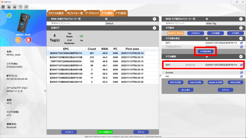The image size is (246, 138).
Task: Click edit icon beside the Kill row
Action: tap(241, 76)
